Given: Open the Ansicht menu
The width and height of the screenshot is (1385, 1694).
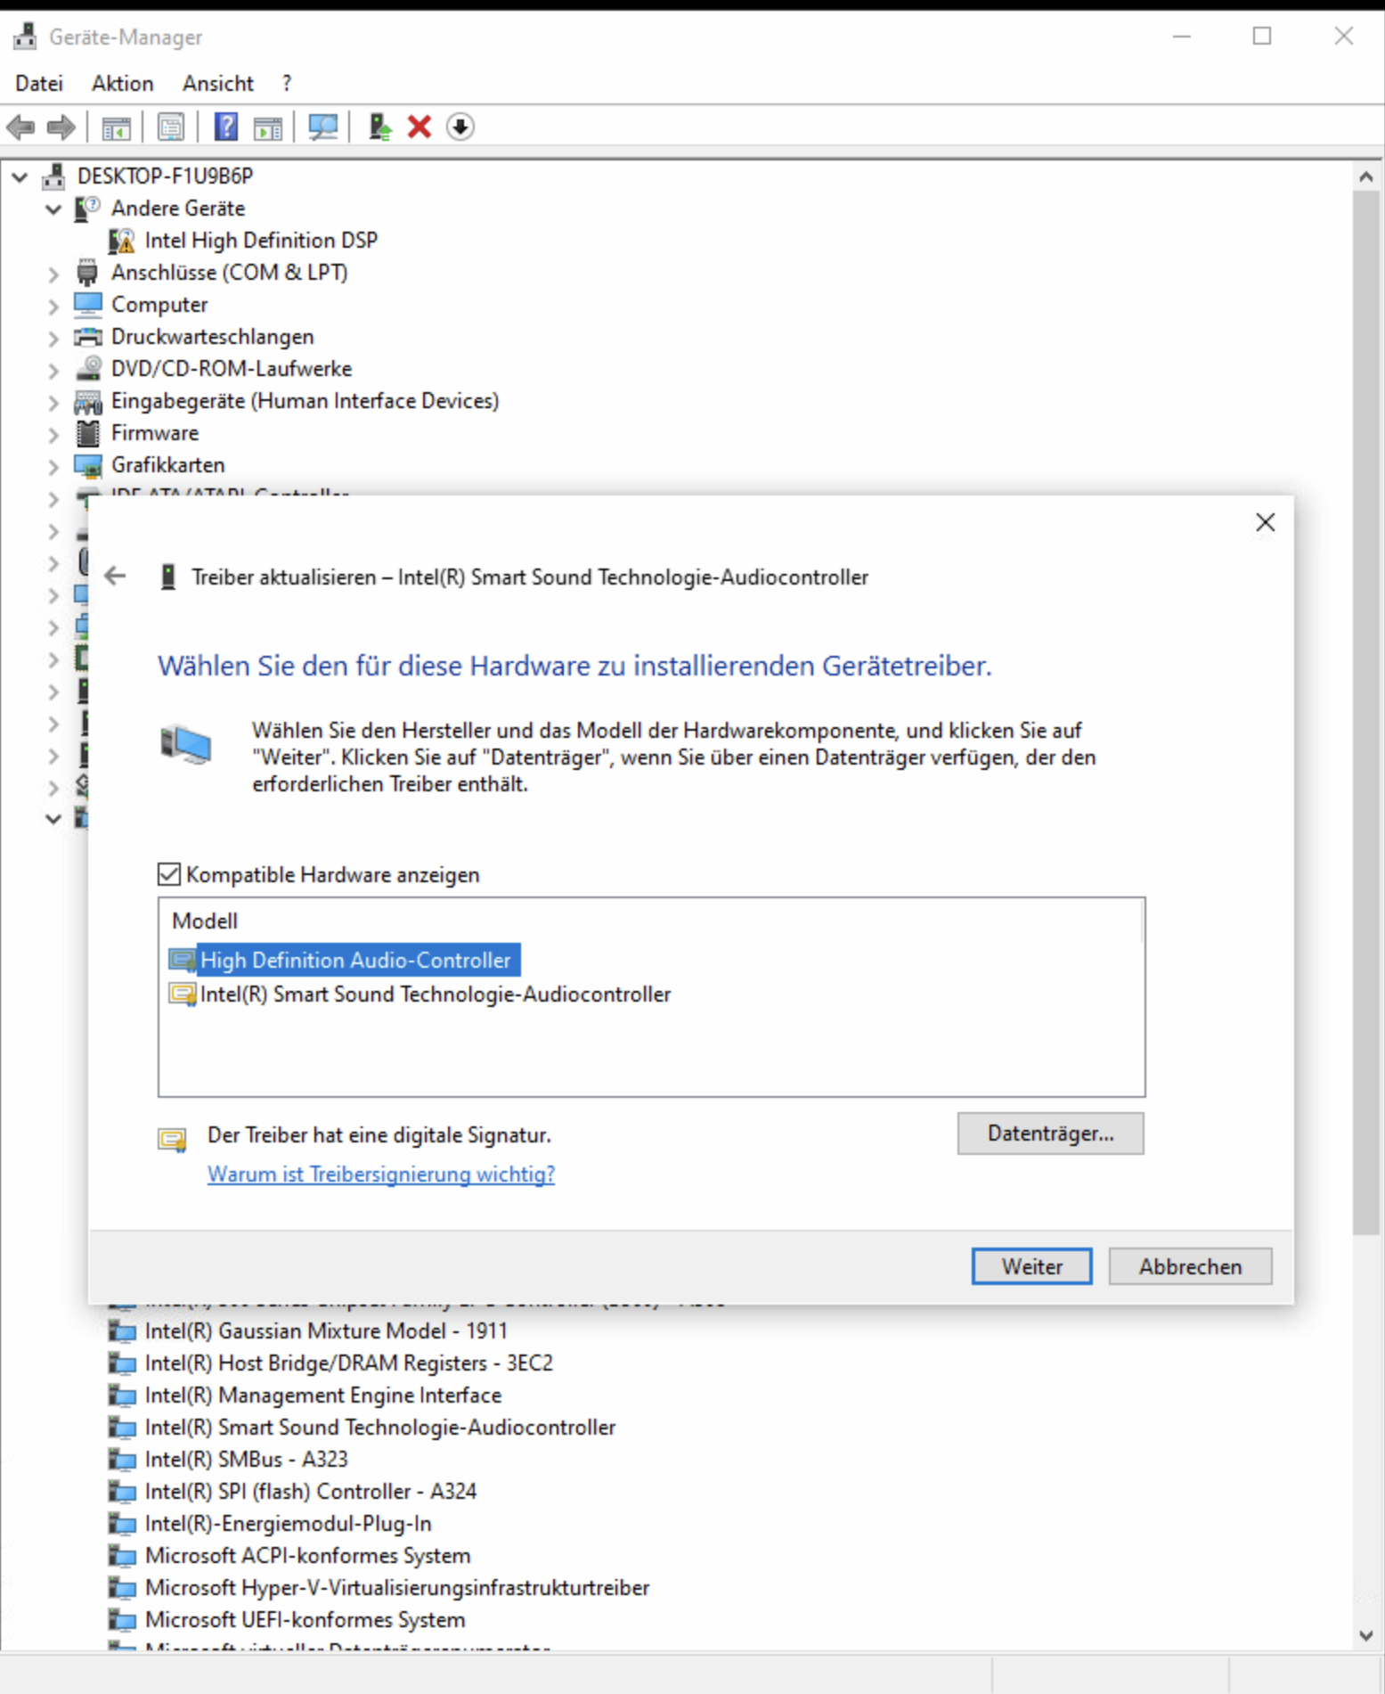Looking at the screenshot, I should [x=218, y=83].
